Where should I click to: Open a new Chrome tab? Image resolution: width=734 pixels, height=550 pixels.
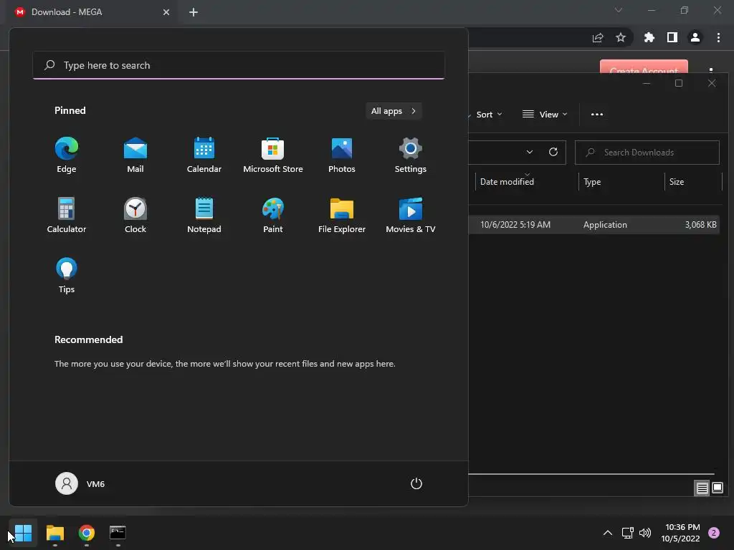pos(194,12)
